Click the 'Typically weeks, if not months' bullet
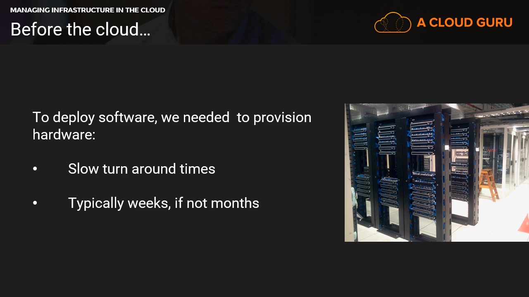This screenshot has height=297, width=529. (x=164, y=203)
